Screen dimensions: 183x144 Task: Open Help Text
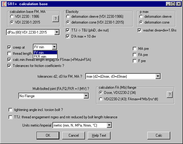(99, 135)
